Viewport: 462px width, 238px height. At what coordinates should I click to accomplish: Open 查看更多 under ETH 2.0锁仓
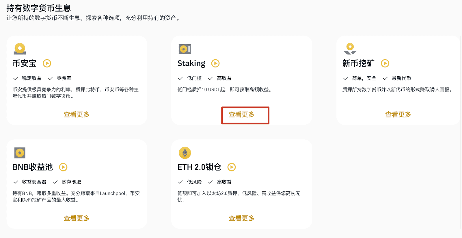tap(242, 218)
